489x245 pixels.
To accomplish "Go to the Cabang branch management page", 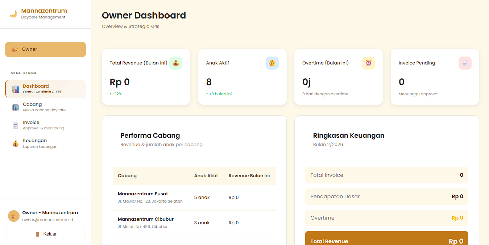I will coord(46,107).
